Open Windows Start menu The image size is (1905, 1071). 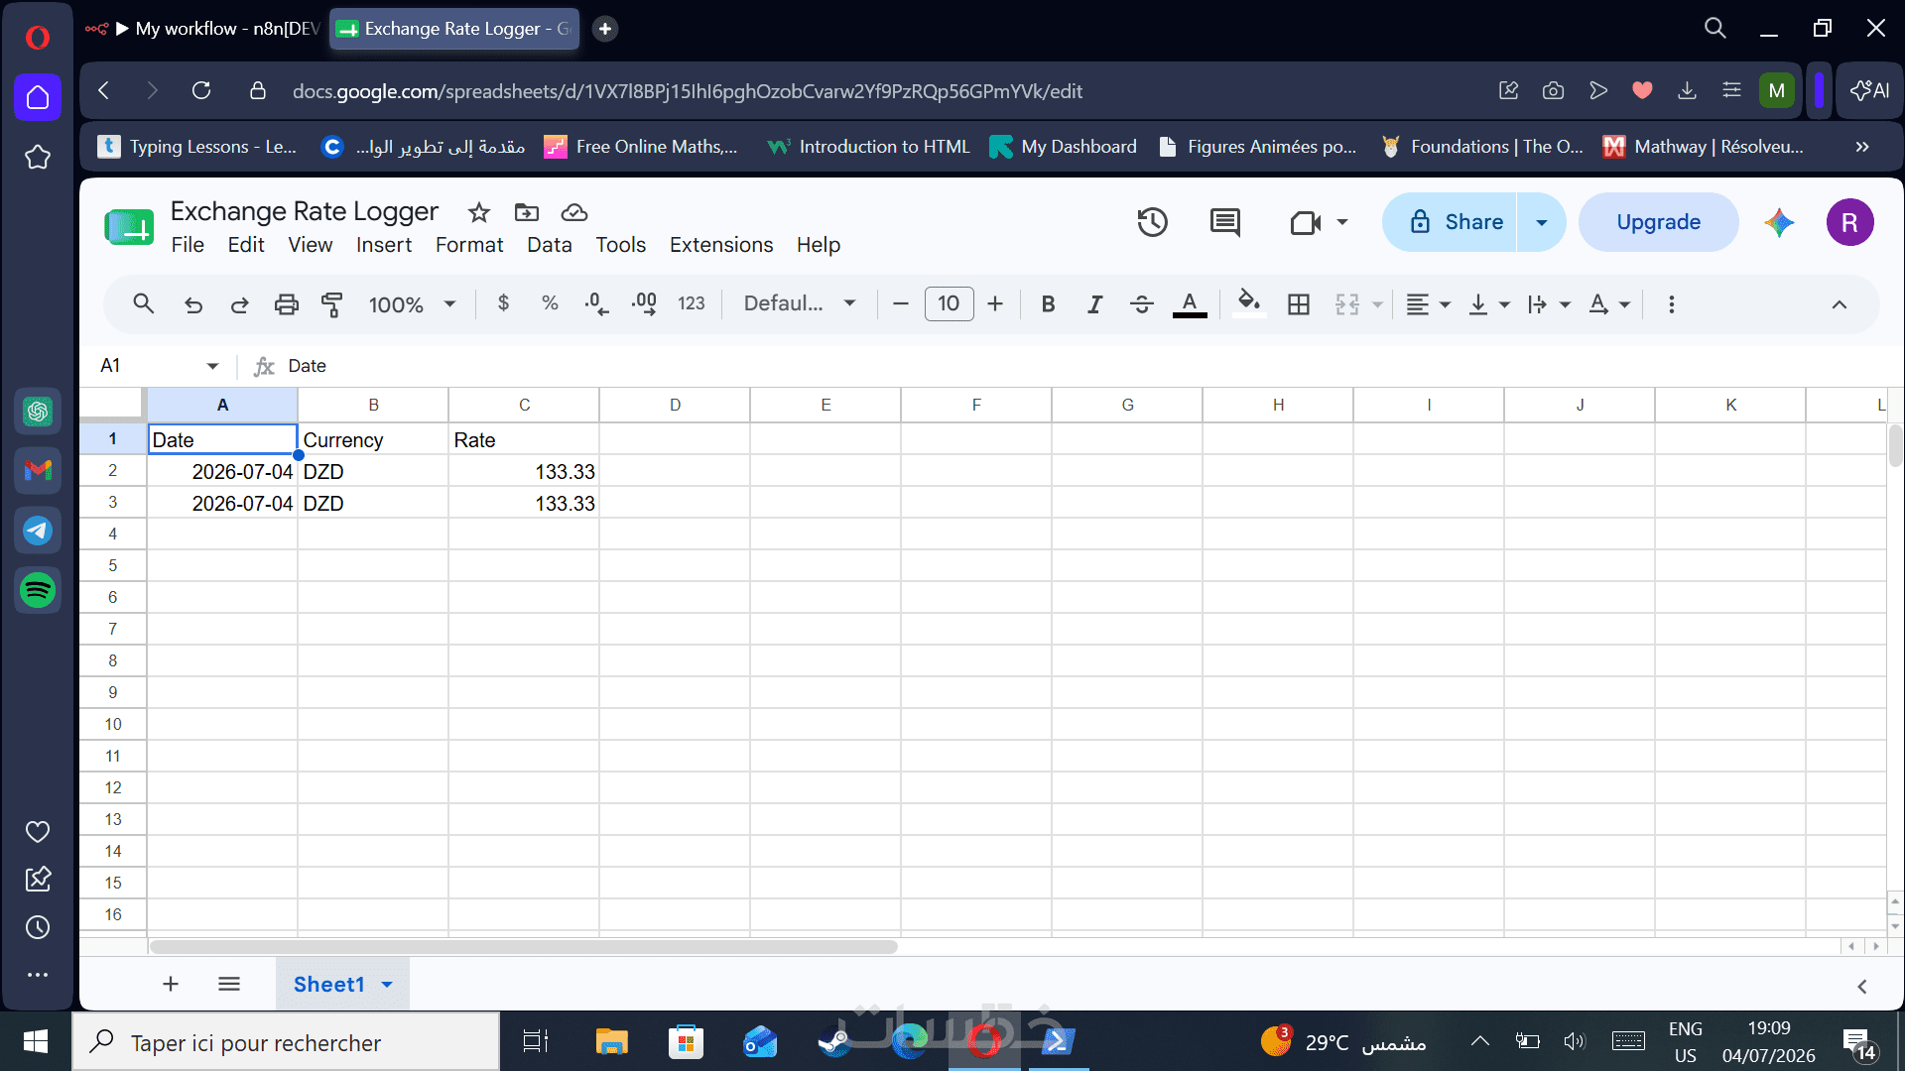tap(36, 1041)
